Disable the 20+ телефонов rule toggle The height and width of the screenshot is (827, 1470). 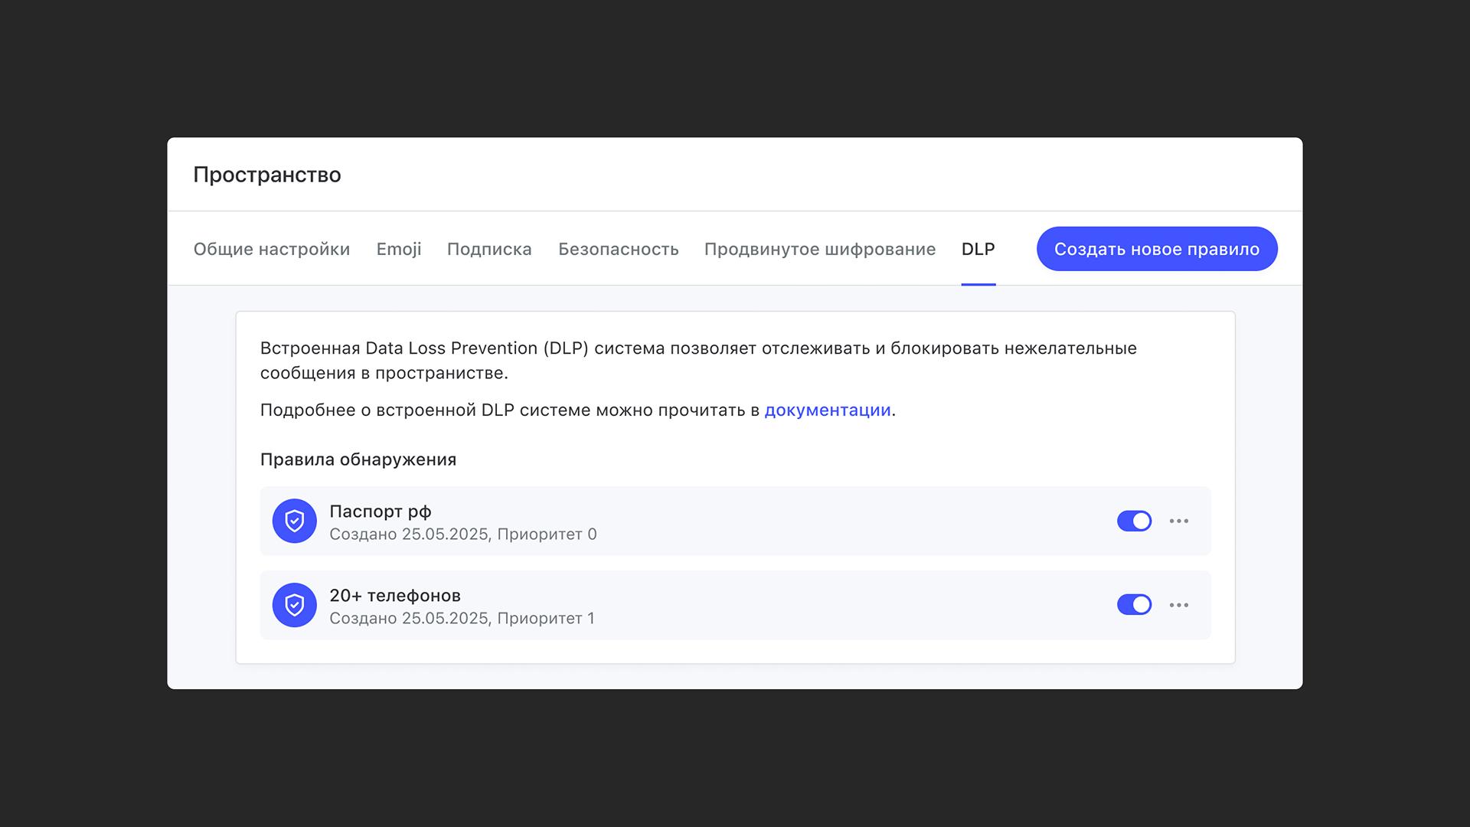point(1134,605)
